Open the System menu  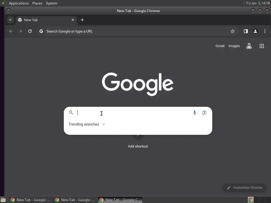52,3
